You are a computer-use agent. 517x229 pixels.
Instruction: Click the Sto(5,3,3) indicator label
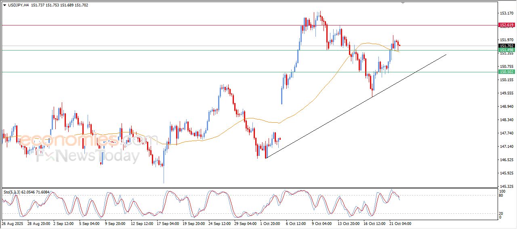15,192
